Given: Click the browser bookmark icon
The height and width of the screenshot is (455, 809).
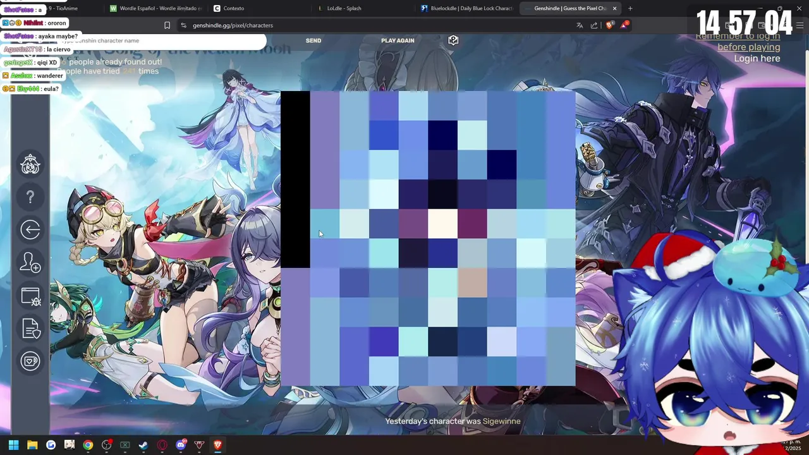Looking at the screenshot, I should tap(167, 25).
